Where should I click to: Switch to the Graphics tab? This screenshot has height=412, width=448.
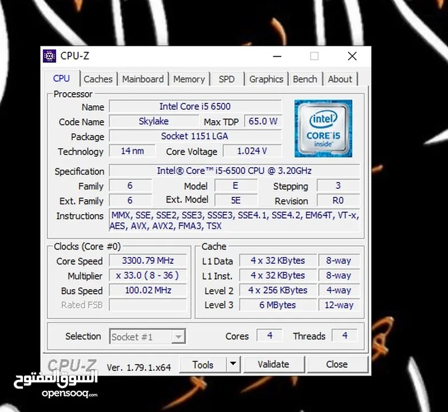tap(266, 79)
